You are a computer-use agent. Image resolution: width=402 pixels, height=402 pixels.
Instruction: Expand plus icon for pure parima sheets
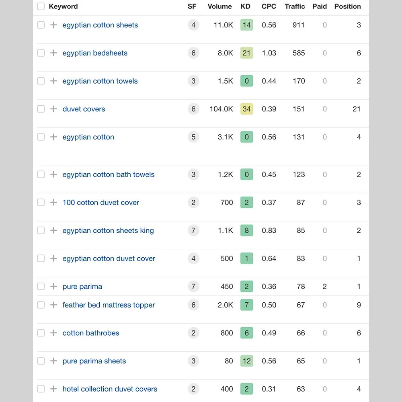point(53,361)
